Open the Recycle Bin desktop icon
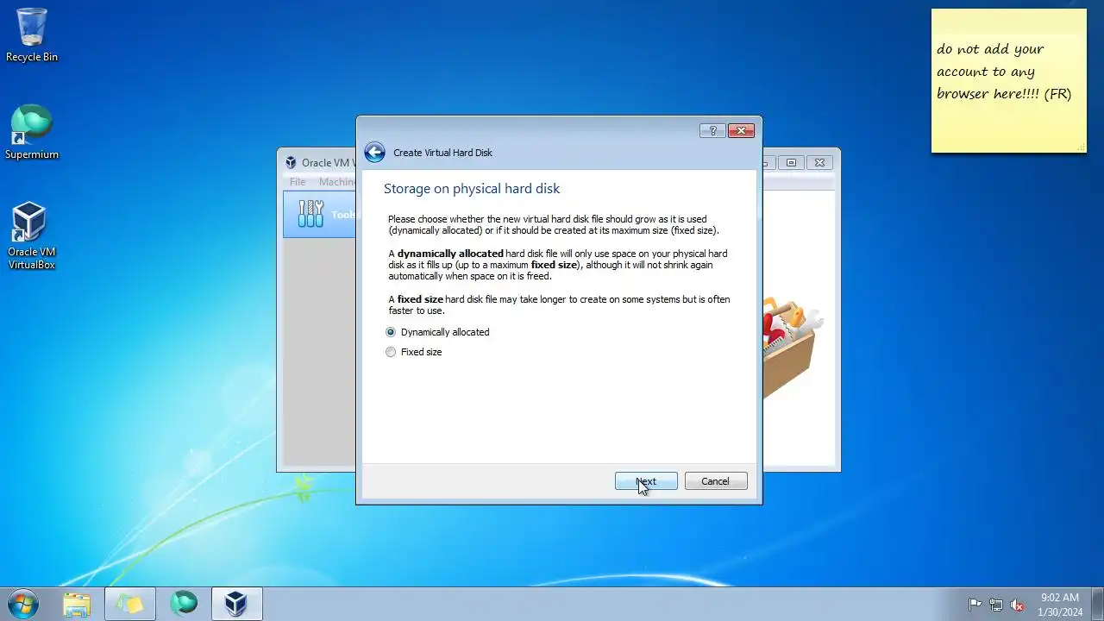 click(32, 35)
